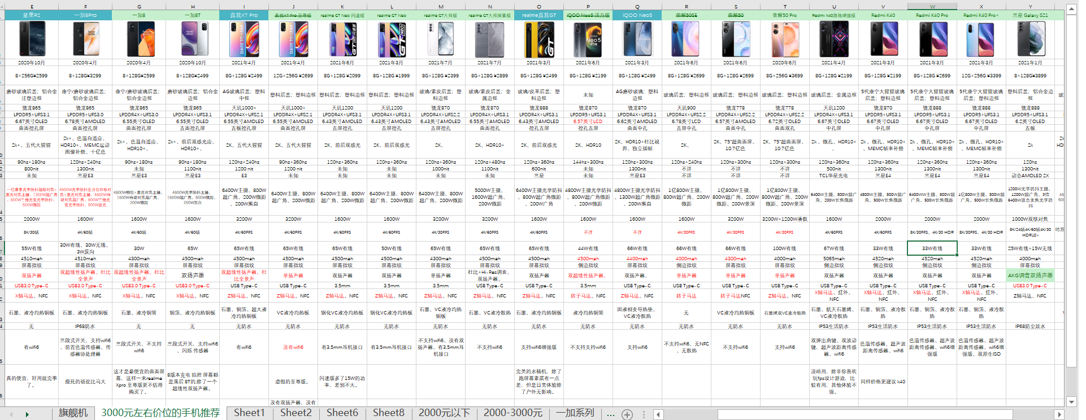Screen dimensions: 1086x420
Task: Click the 100W有线 charging cell
Action: click(x=785, y=248)
